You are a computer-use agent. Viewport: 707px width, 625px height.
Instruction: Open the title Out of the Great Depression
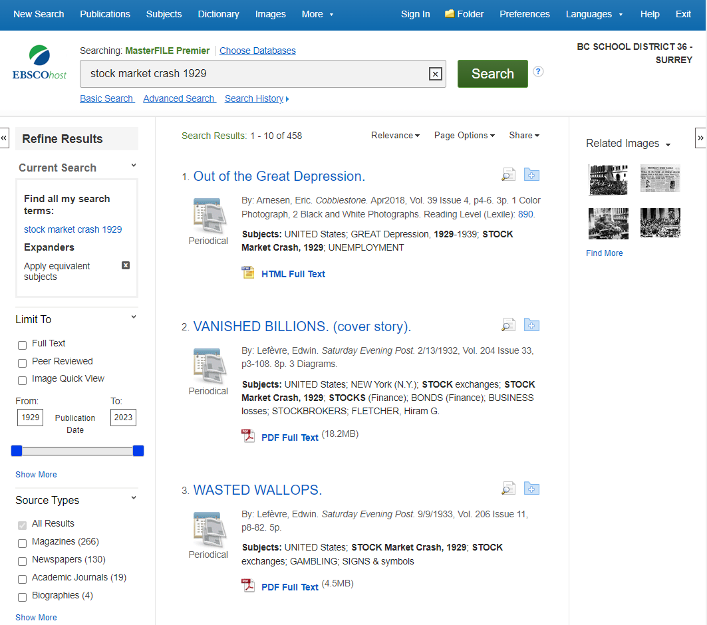pyautogui.click(x=279, y=176)
